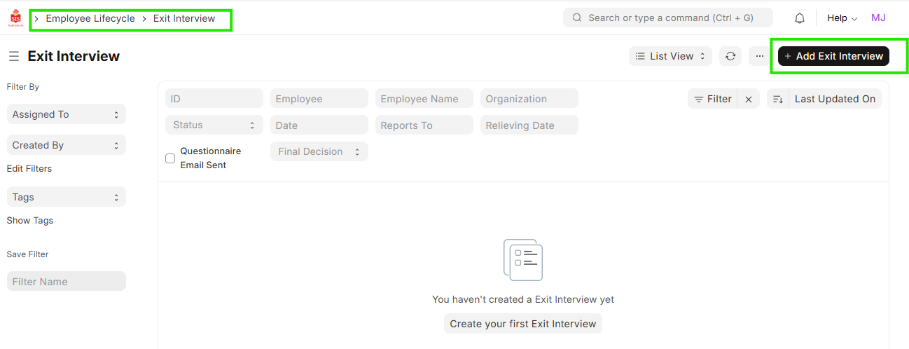Open the List View switcher
Image resolution: width=909 pixels, height=349 pixels.
(670, 56)
